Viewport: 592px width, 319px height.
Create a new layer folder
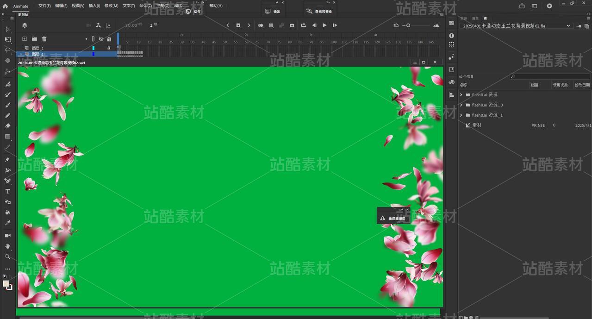tap(34, 39)
